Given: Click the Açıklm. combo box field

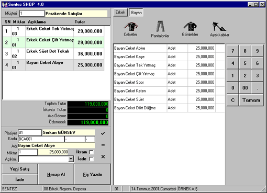Looking at the screenshot, I should point(46,159).
